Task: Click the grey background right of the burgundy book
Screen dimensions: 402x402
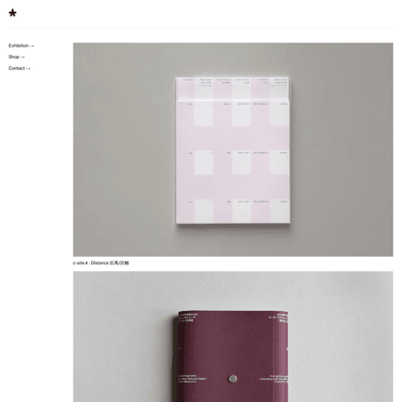Action: coord(341,337)
